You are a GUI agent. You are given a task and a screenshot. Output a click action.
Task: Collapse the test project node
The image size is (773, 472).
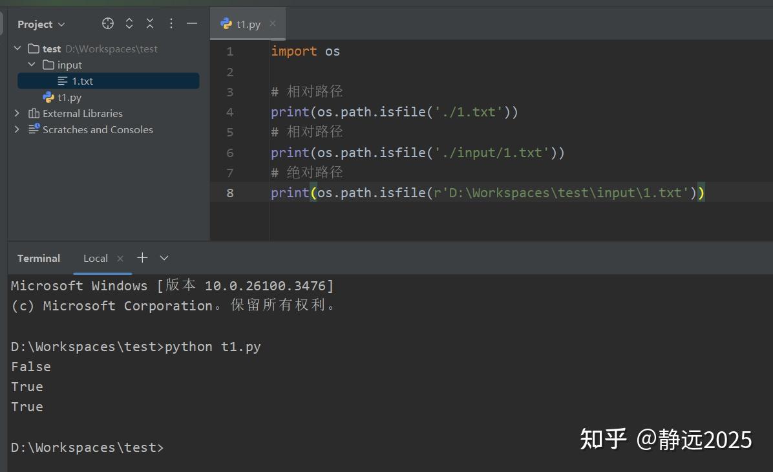point(17,48)
